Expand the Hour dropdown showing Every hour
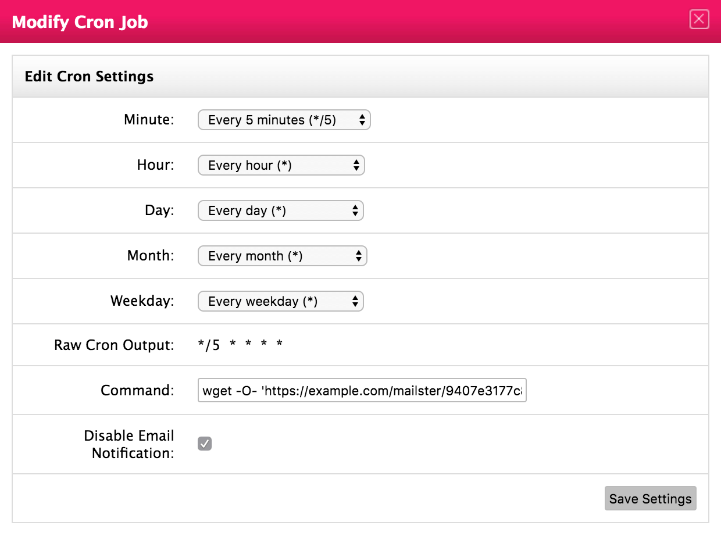The height and width of the screenshot is (536, 721). [281, 166]
